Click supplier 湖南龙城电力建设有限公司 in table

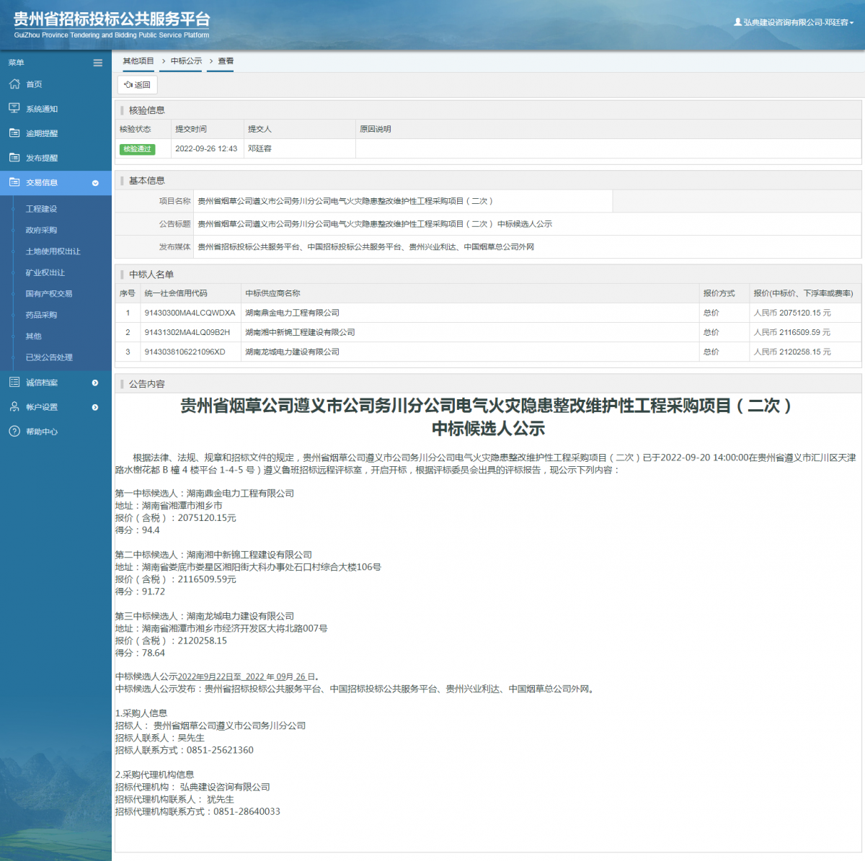(x=292, y=352)
